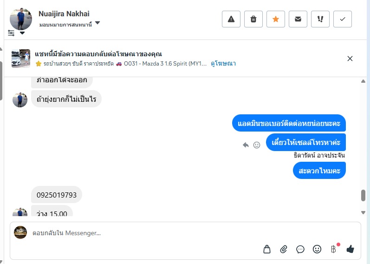Click the ดูโฆษณา link in ad banner
The width and height of the screenshot is (370, 264).
click(223, 63)
